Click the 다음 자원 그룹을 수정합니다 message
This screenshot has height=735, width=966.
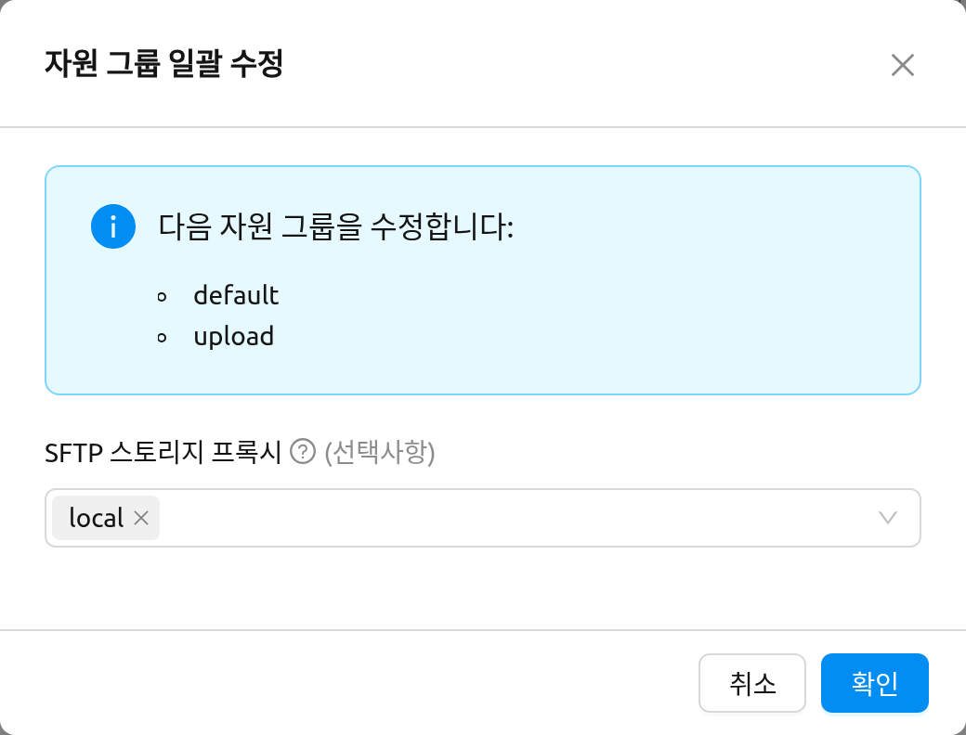pos(335,226)
